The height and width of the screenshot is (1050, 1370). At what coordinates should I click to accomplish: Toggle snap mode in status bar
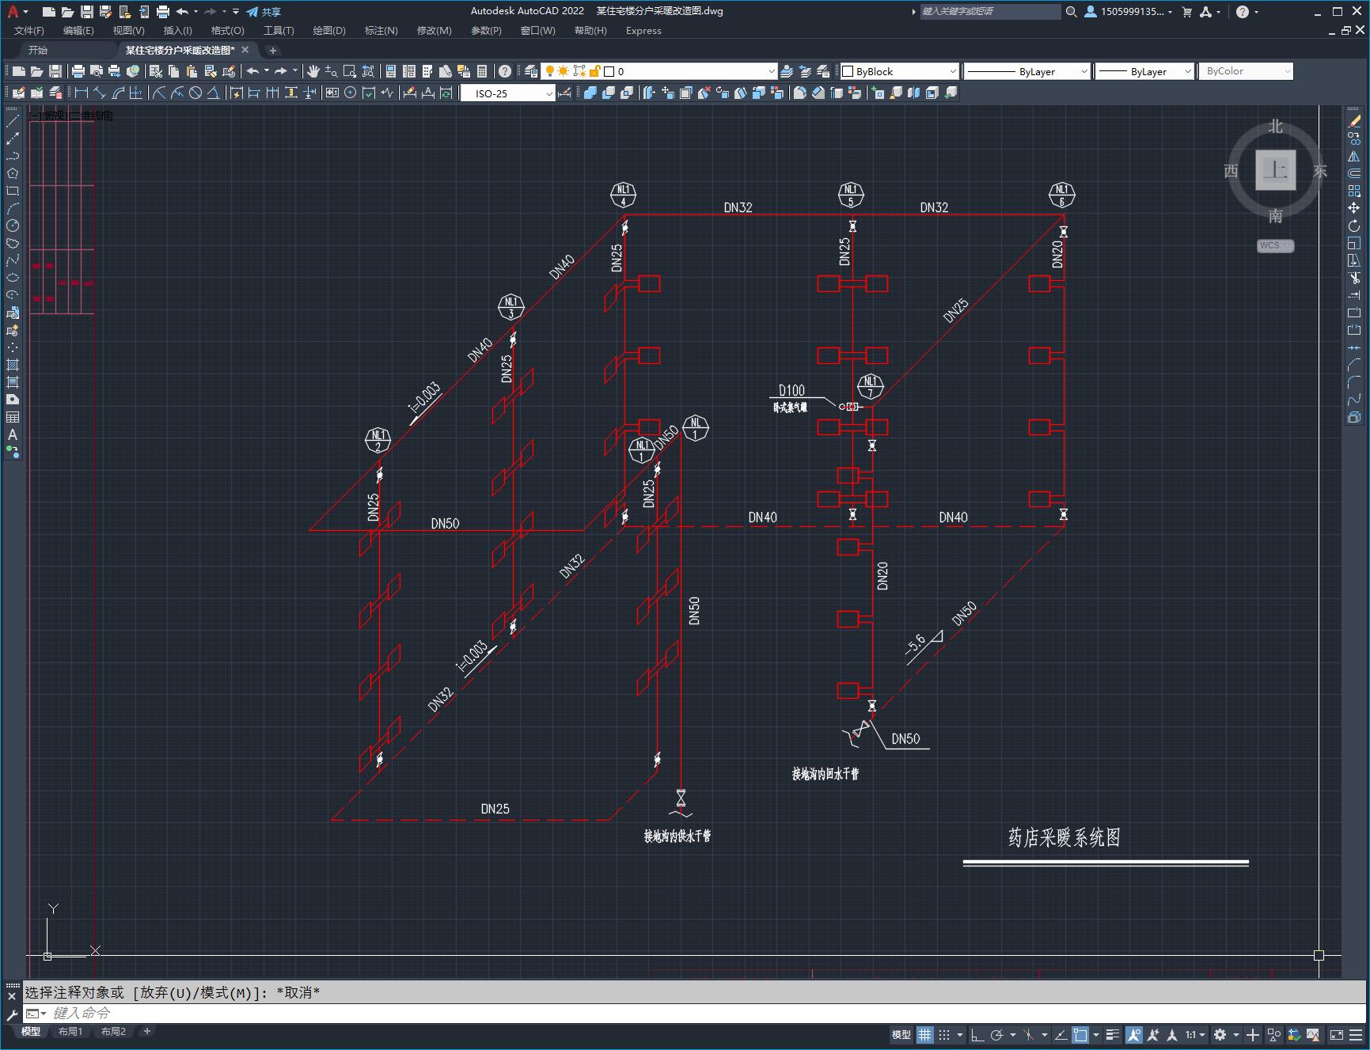click(944, 1035)
